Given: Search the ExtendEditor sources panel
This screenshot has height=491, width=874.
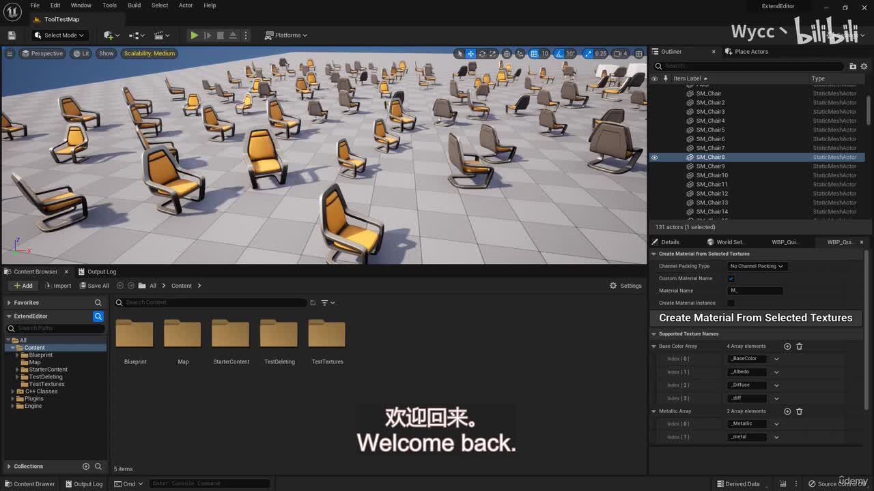Looking at the screenshot, I should pyautogui.click(x=98, y=316).
